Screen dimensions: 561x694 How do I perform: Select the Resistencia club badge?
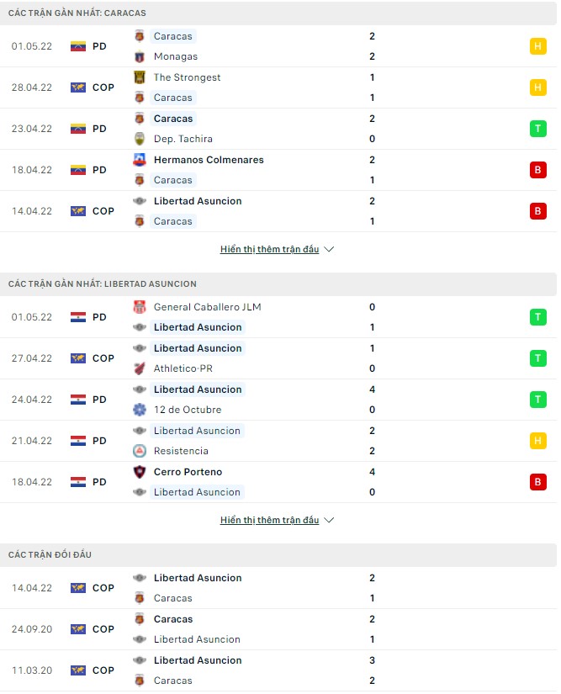point(141,451)
